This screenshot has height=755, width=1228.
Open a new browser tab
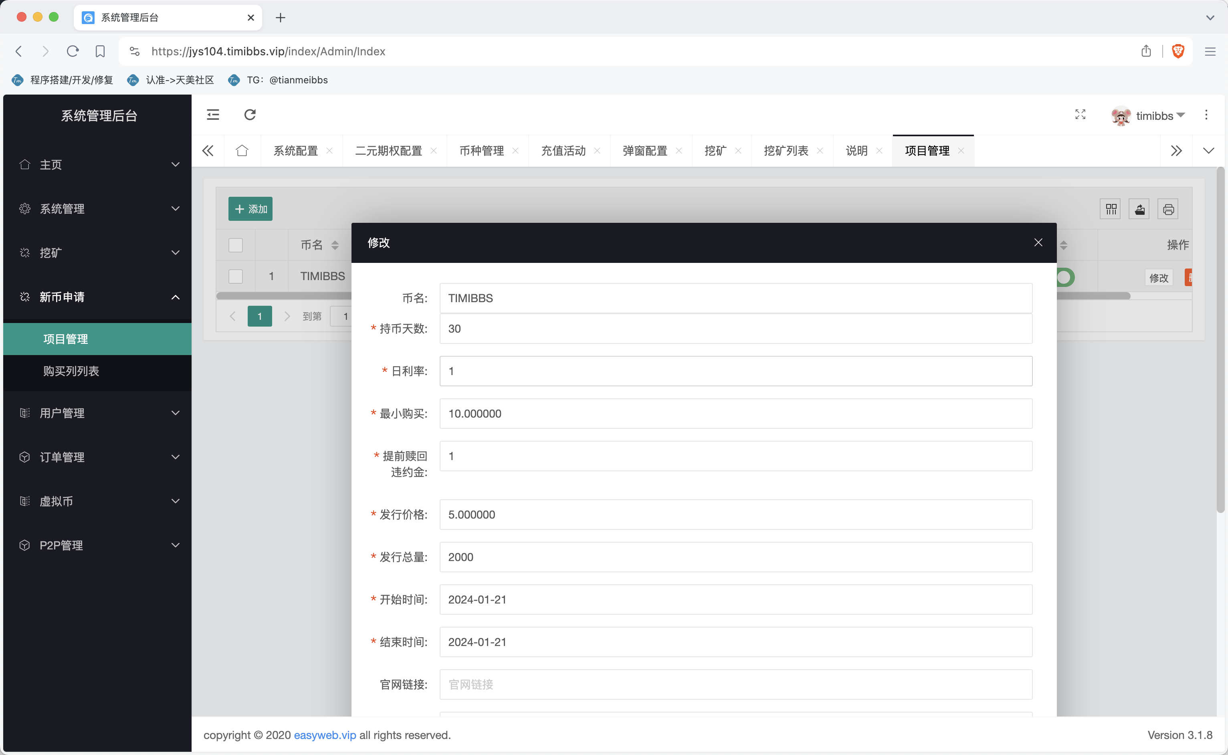pos(281,18)
